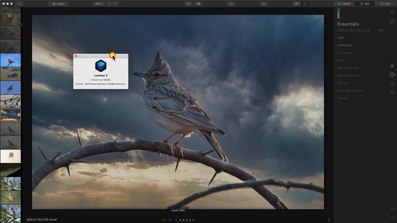Screen dimensions: 397x223
Task: Click the Luminar 4 cube logo
Action: 100,66
